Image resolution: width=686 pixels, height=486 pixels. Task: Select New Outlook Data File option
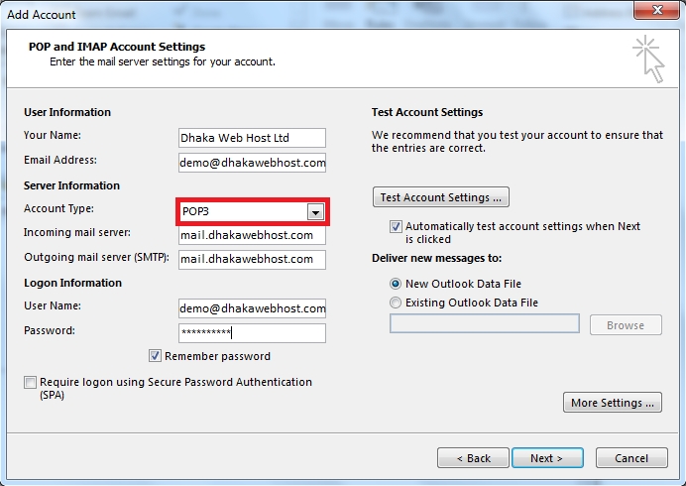tap(397, 284)
